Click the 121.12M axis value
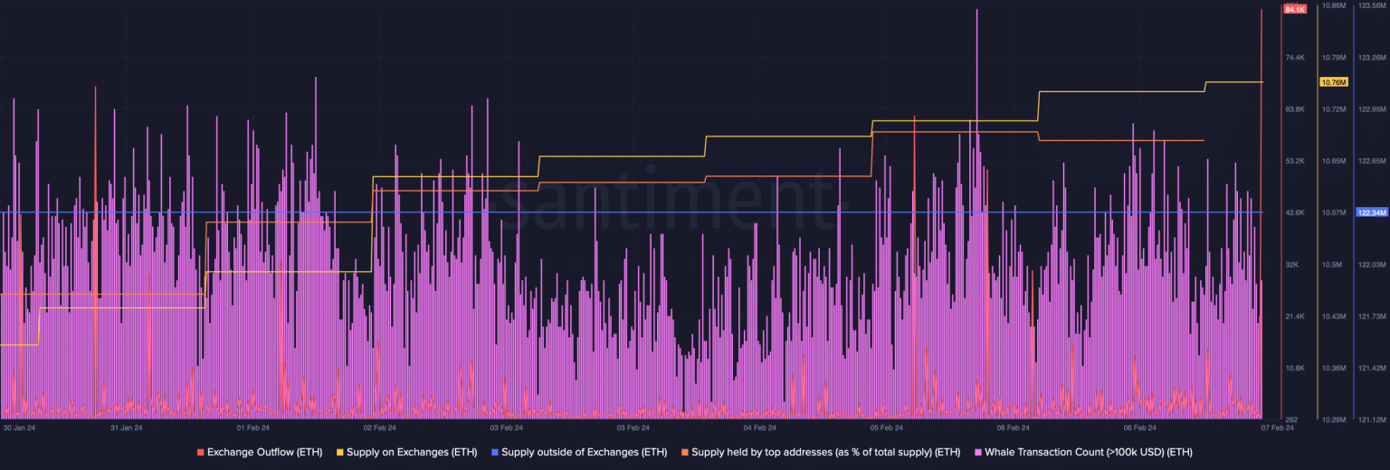The image size is (1390, 470). 1372,419
